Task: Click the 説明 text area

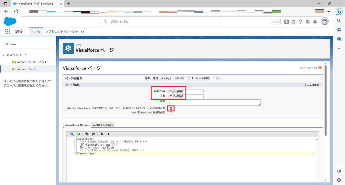Action: pos(215,103)
